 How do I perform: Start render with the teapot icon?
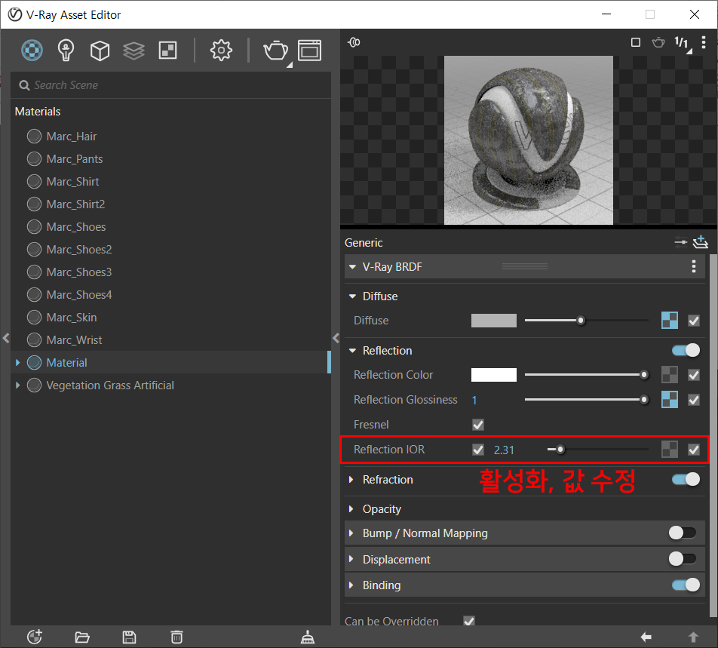(x=276, y=51)
